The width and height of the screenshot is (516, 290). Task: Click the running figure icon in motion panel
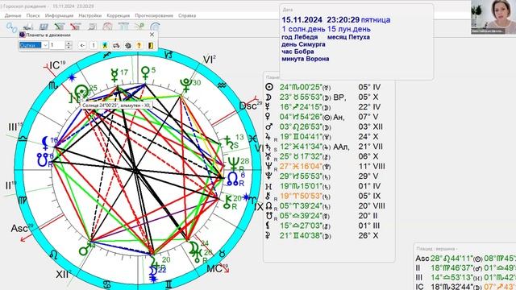click(x=105, y=45)
